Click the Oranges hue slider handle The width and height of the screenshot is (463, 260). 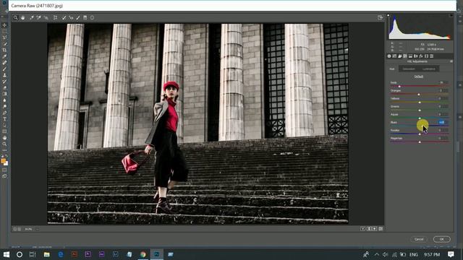click(x=419, y=95)
